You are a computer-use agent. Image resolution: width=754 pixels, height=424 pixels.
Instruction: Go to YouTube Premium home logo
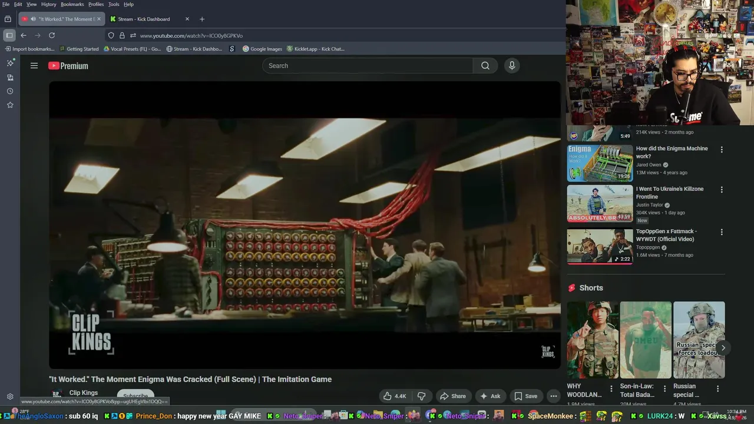pos(68,66)
